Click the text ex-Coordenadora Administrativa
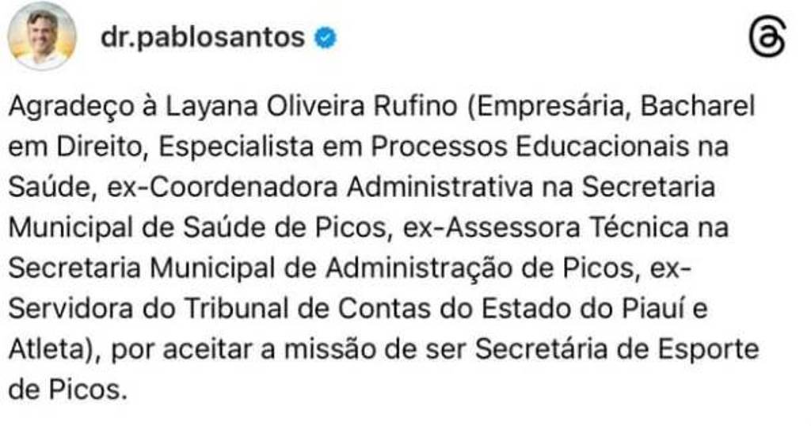Screen dimensions: 811x426 [320, 187]
